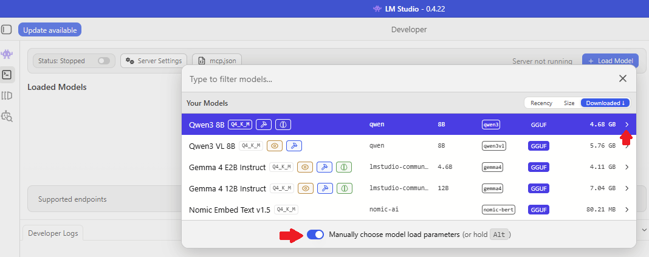
Task: Disable Manually choose model load parameters
Action: 315,235
